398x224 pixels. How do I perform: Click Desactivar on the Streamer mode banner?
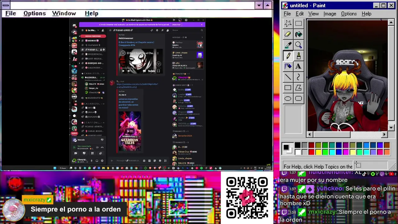point(176,25)
